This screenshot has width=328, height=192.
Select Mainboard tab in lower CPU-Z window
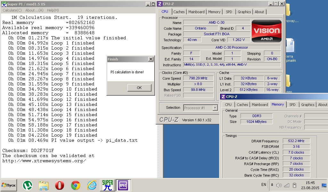click(260, 104)
